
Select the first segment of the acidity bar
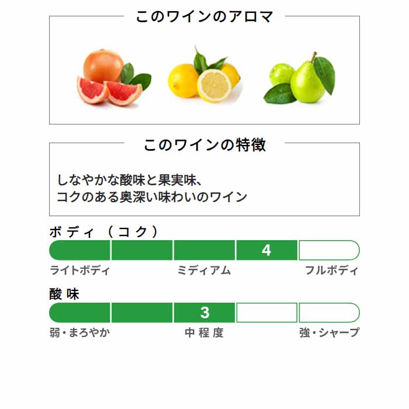point(79,313)
